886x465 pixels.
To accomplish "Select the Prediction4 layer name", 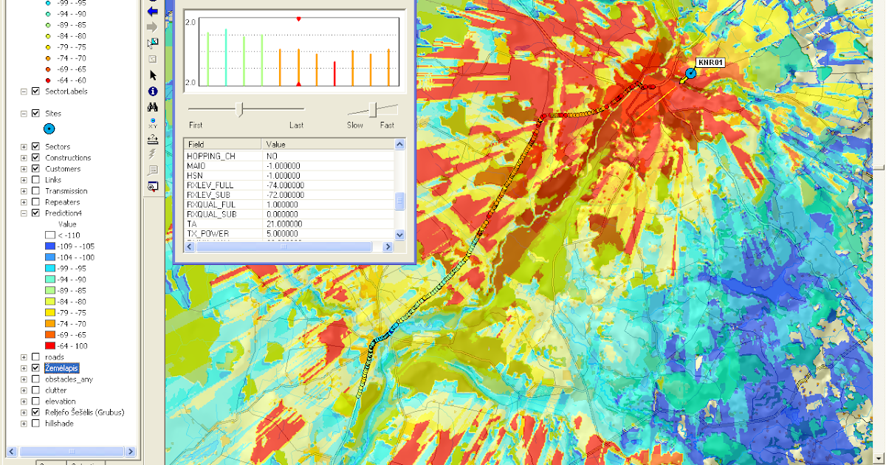I will click(x=63, y=213).
